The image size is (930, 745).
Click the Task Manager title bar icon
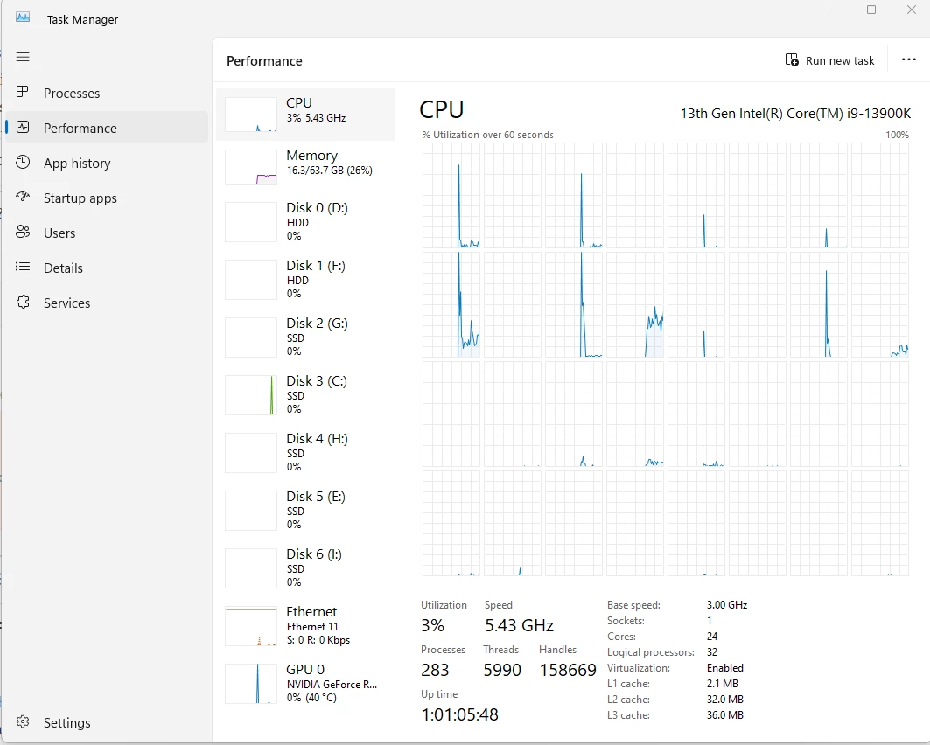(23, 17)
